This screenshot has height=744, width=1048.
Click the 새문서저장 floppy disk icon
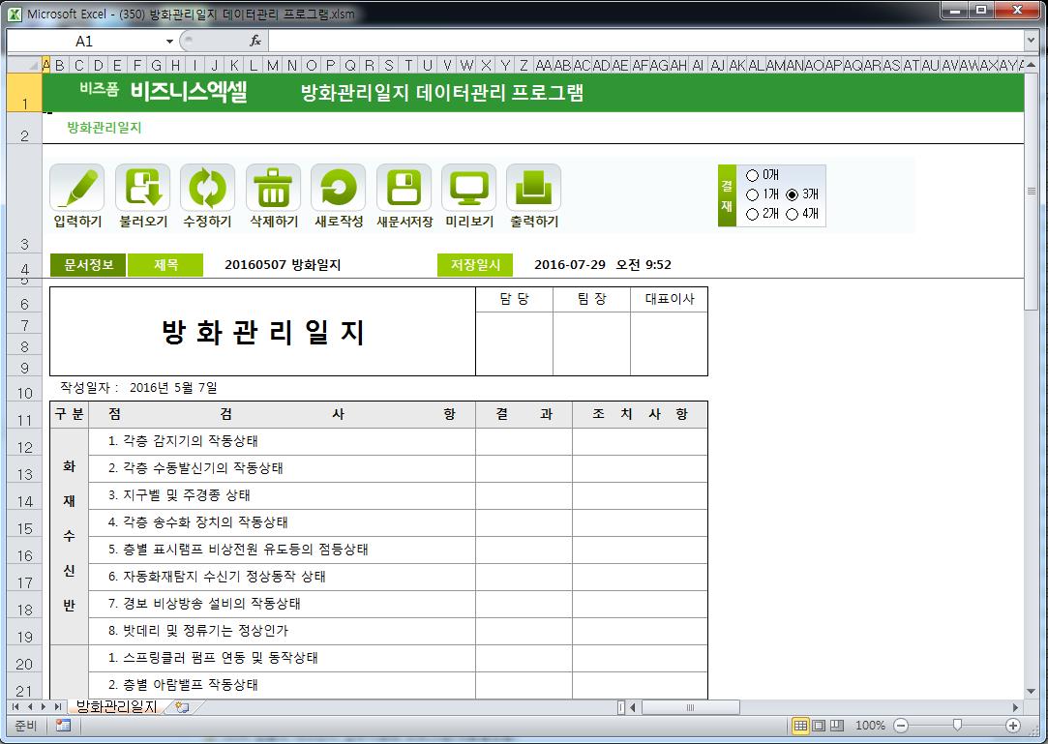[404, 188]
